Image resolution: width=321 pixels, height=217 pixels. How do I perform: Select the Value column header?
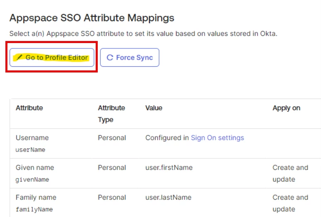tap(154, 108)
